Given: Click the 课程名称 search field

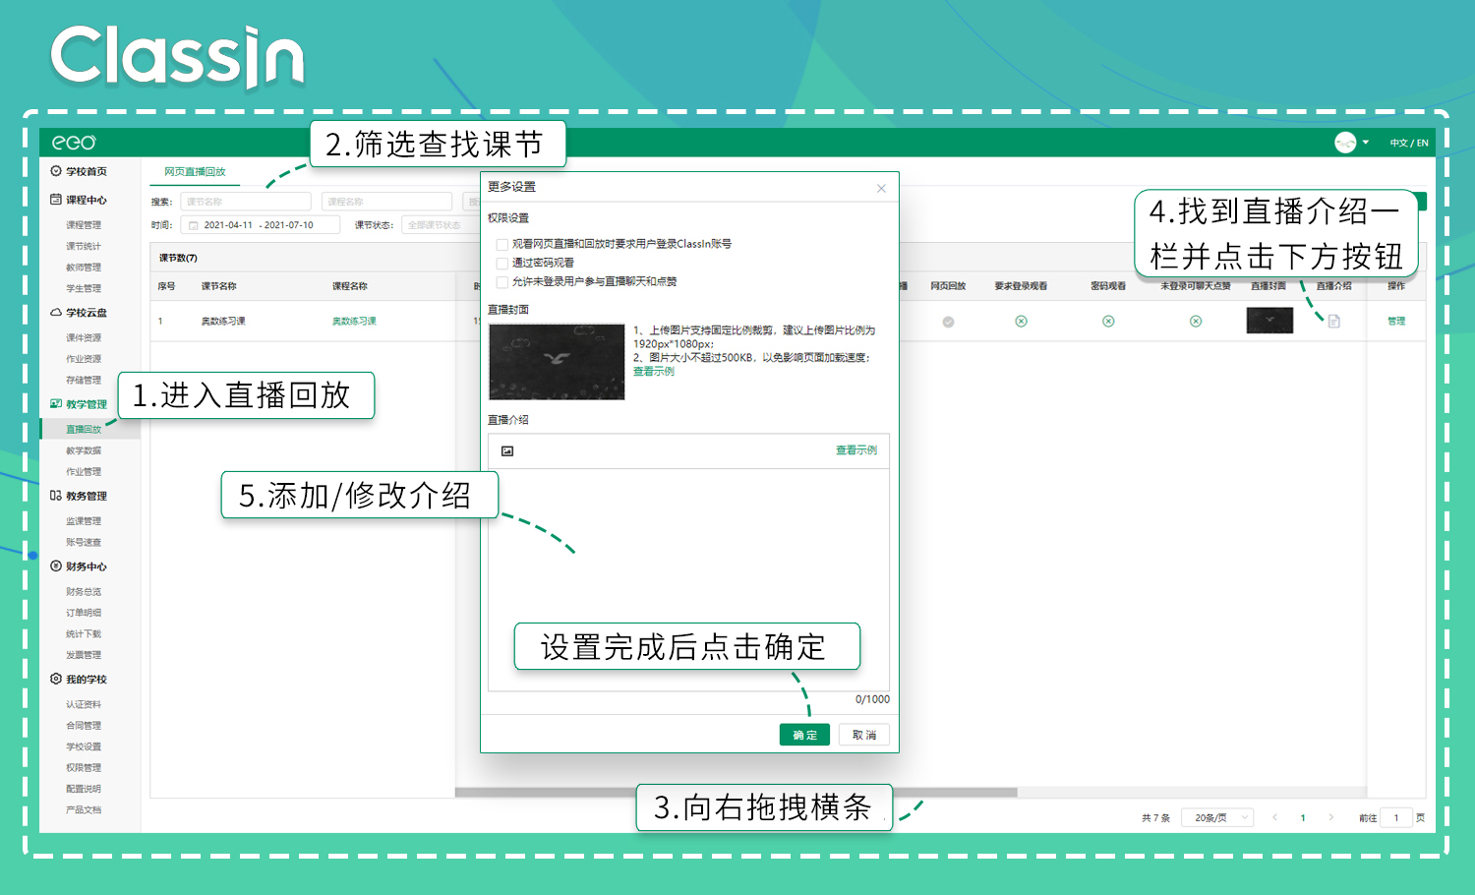Looking at the screenshot, I should coord(386,202).
